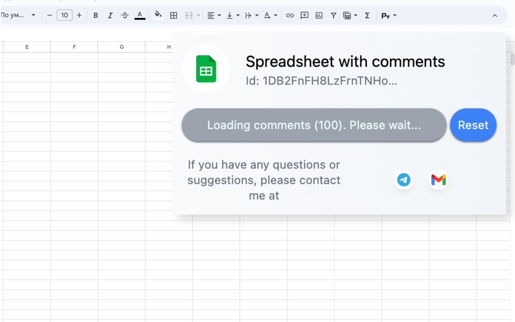The height and width of the screenshot is (322, 515).
Task: Collapse the toolbar with chevron arrow
Action: (495, 16)
